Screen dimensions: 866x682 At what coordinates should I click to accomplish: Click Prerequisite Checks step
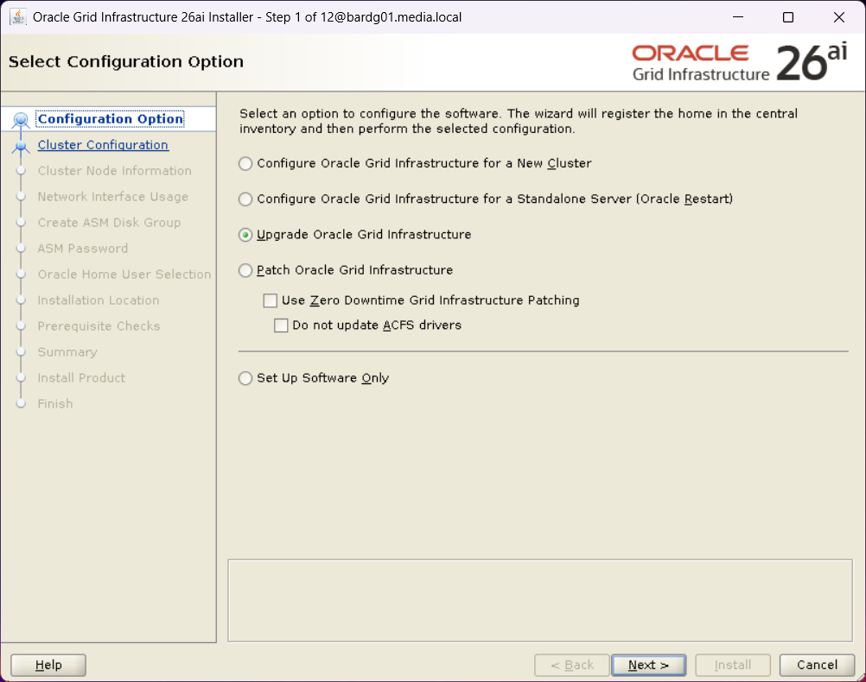coord(99,326)
